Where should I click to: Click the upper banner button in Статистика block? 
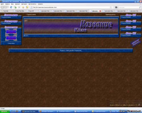(x=11, y=32)
